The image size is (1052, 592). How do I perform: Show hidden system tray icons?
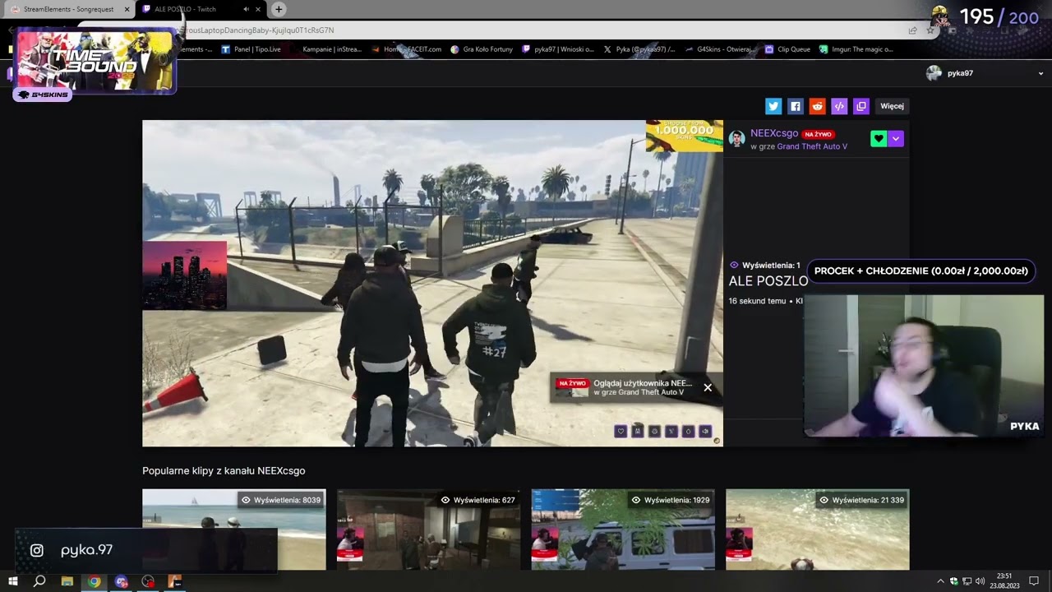coord(940,581)
